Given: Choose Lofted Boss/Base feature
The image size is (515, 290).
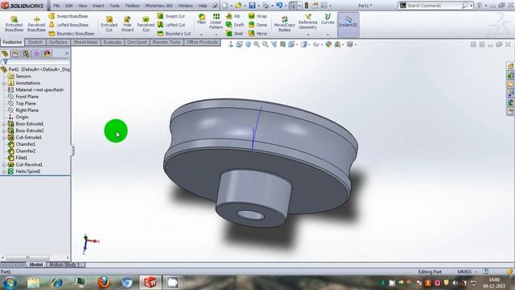Looking at the screenshot, I should coord(68,25).
